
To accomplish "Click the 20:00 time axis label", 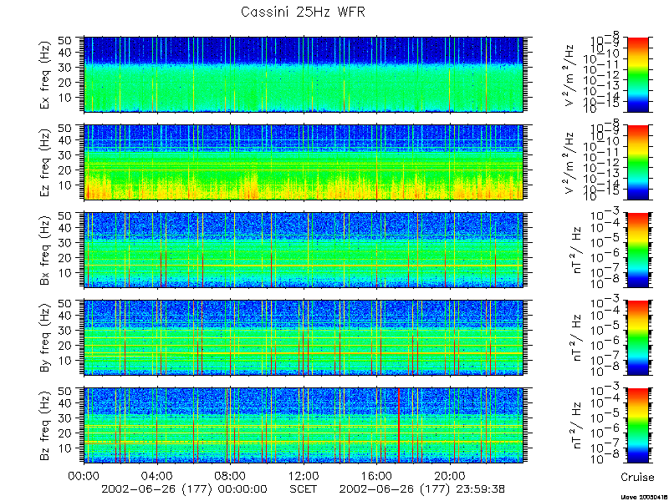I will click(x=450, y=475).
